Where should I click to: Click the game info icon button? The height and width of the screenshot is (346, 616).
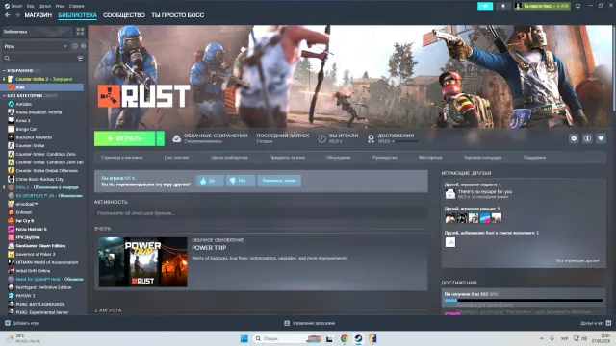click(587, 138)
